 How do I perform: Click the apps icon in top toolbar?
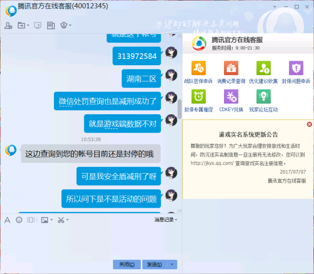click(x=64, y=25)
